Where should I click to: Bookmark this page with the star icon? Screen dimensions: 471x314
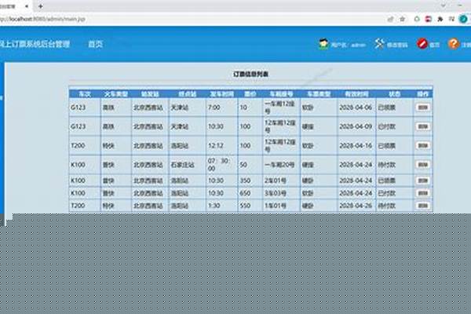402,19
